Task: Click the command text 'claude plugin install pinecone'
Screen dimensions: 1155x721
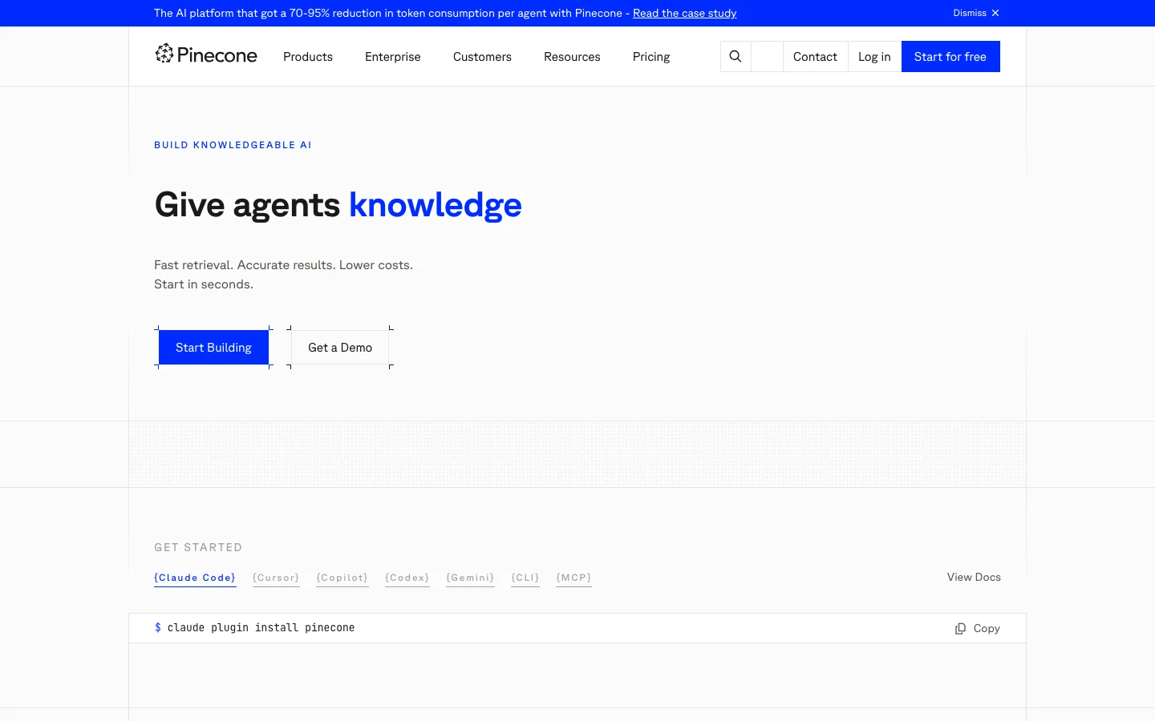Action: click(261, 628)
